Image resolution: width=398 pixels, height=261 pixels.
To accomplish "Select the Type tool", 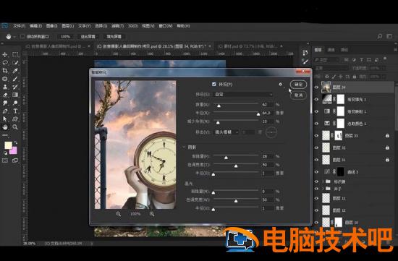I will pyautogui.click(x=15, y=111).
